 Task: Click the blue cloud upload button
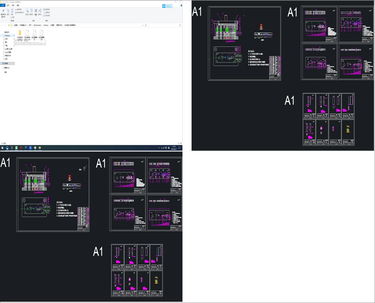click(167, 6)
